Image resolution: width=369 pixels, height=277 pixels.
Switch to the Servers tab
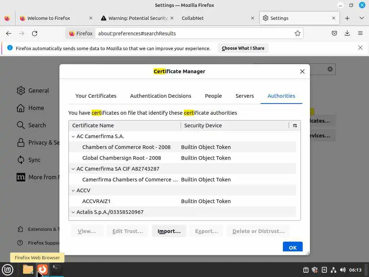click(245, 96)
